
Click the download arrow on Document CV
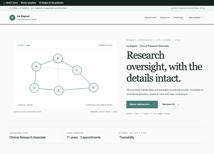178,104
